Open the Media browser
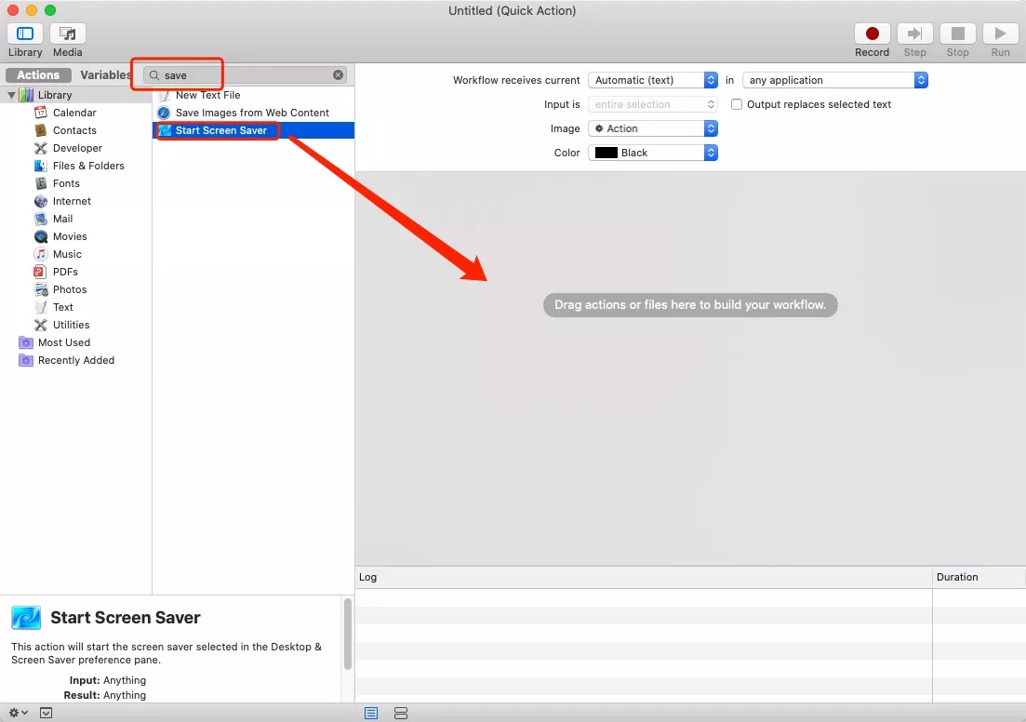Screen dimensions: 1026x722 pyautogui.click(x=67, y=33)
